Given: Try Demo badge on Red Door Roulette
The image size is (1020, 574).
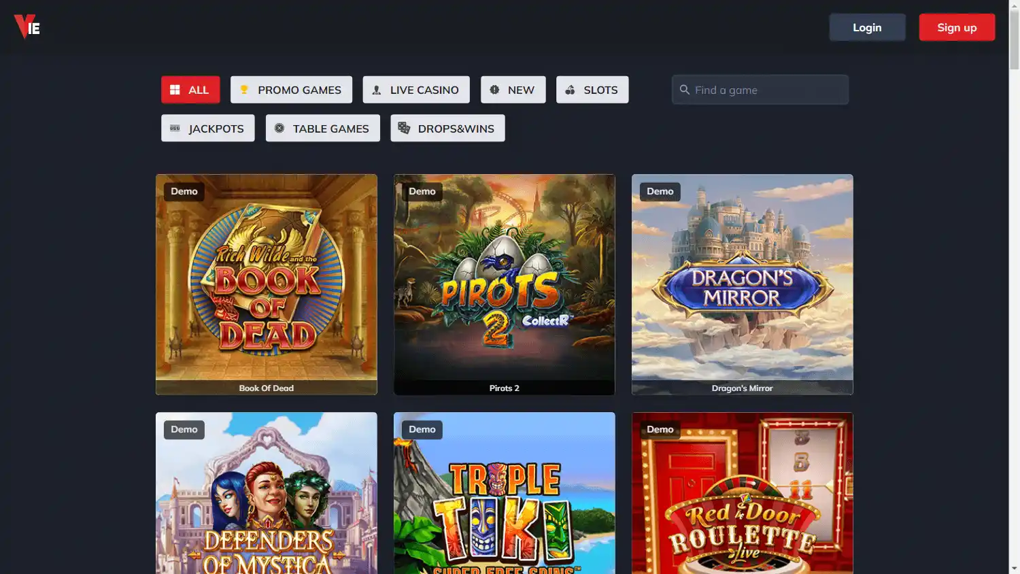Looking at the screenshot, I should 660,429.
